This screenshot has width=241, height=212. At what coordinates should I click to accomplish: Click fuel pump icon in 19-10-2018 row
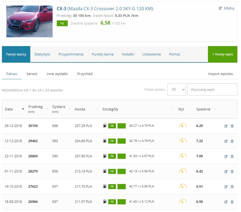pos(105,187)
